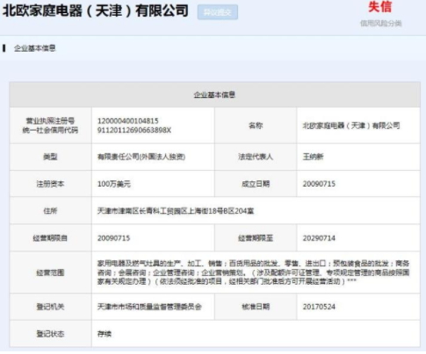Select the company name value in the 名称 row
426x354 pixels.
pyautogui.click(x=351, y=125)
